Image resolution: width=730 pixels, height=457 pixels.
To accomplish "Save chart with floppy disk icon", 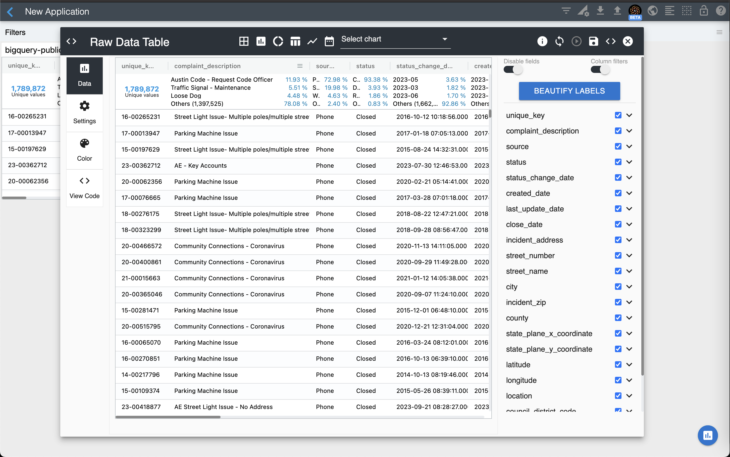I will click(593, 41).
